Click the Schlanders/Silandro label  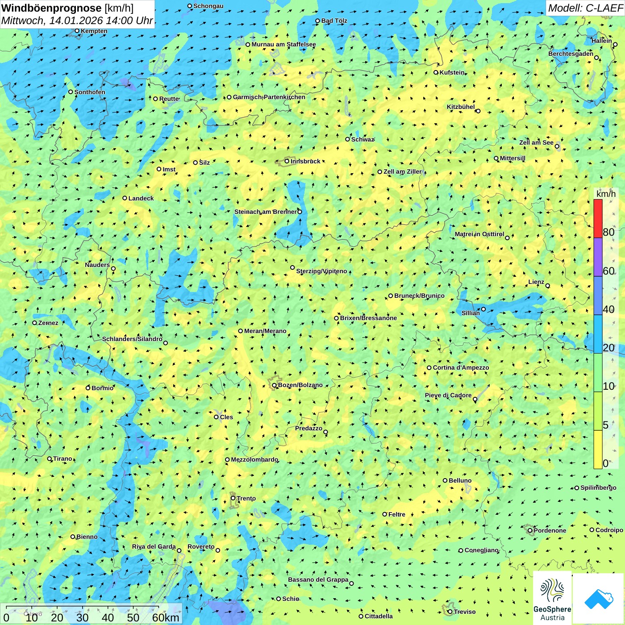(x=132, y=339)
